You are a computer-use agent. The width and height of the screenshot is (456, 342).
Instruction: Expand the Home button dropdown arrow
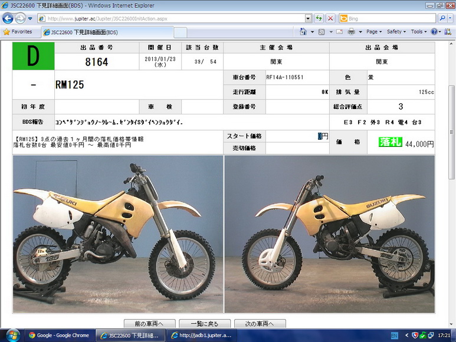click(x=312, y=32)
